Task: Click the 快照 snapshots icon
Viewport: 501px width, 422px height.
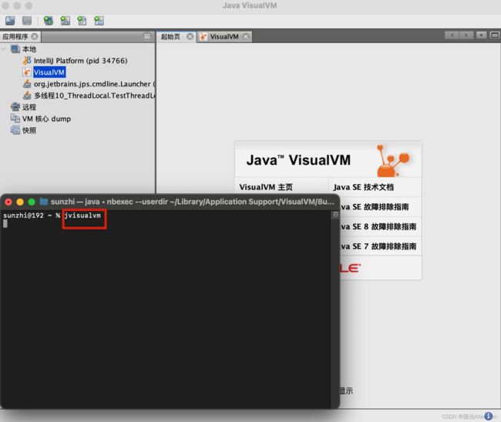Action: tap(15, 130)
